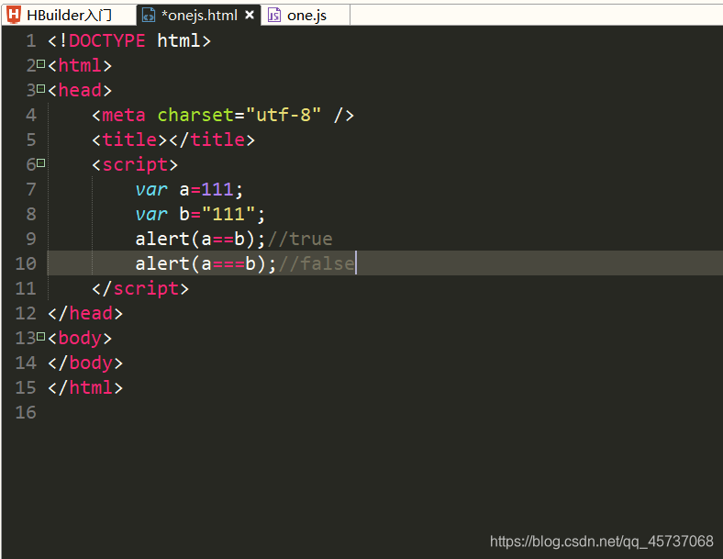This screenshot has height=559, width=723.
Task: Collapse the head tag fold on line 3
Action: [x=40, y=88]
